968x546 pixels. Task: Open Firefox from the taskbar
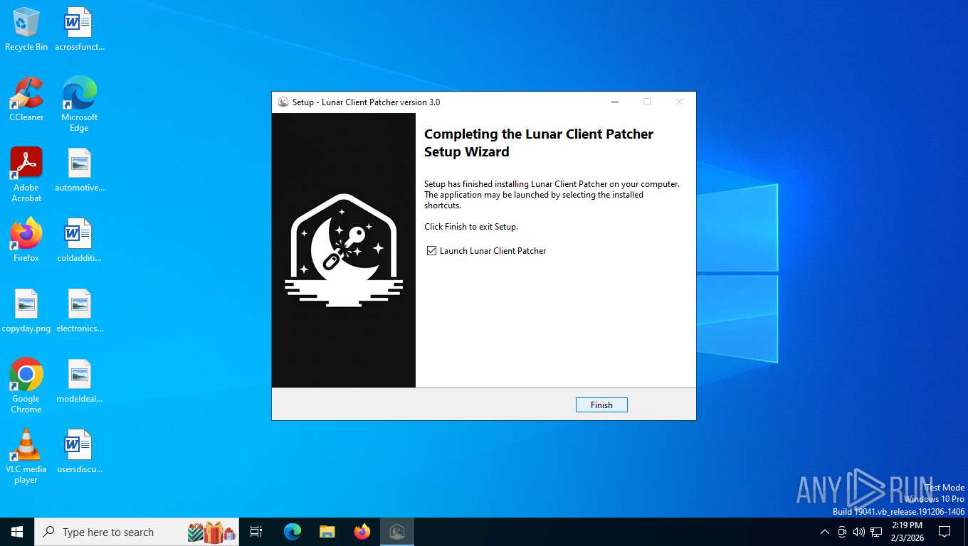[362, 532]
